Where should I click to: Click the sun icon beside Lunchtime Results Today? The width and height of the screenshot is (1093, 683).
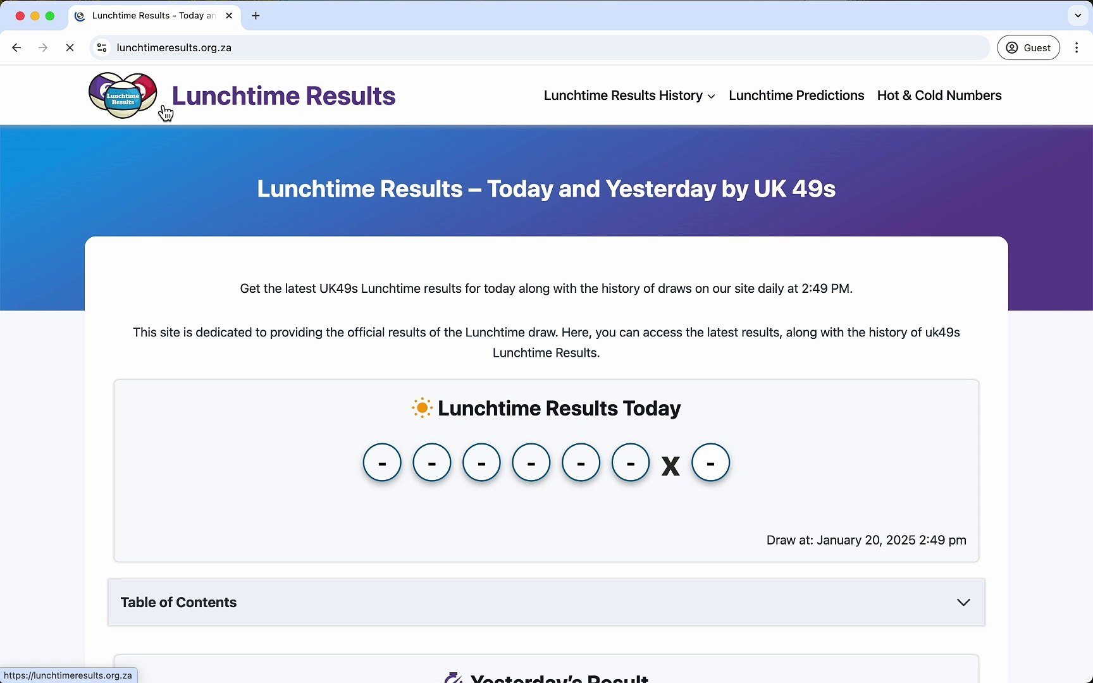point(421,408)
